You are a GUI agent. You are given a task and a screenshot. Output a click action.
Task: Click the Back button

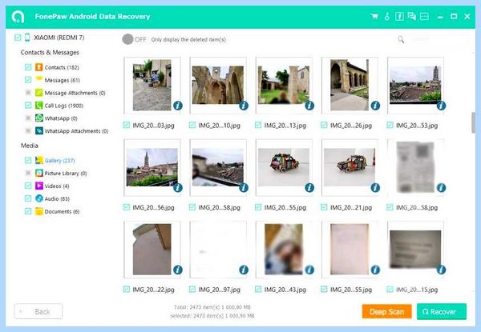click(x=38, y=311)
